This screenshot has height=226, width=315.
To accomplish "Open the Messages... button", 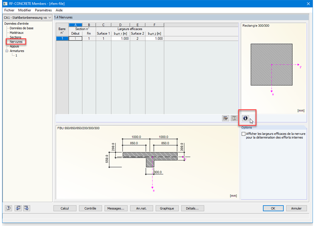I will tap(116, 208).
